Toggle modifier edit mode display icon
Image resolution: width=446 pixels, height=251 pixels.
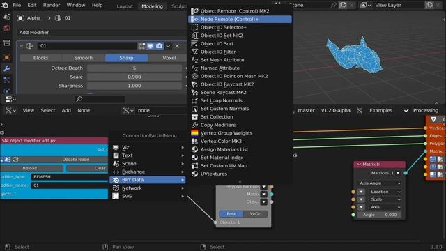pos(141,46)
